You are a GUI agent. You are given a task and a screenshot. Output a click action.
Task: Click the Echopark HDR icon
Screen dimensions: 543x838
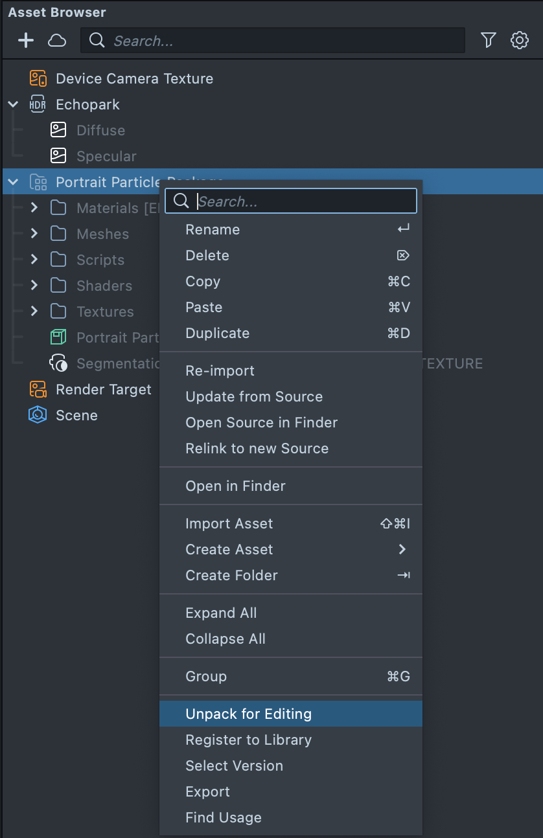click(38, 105)
